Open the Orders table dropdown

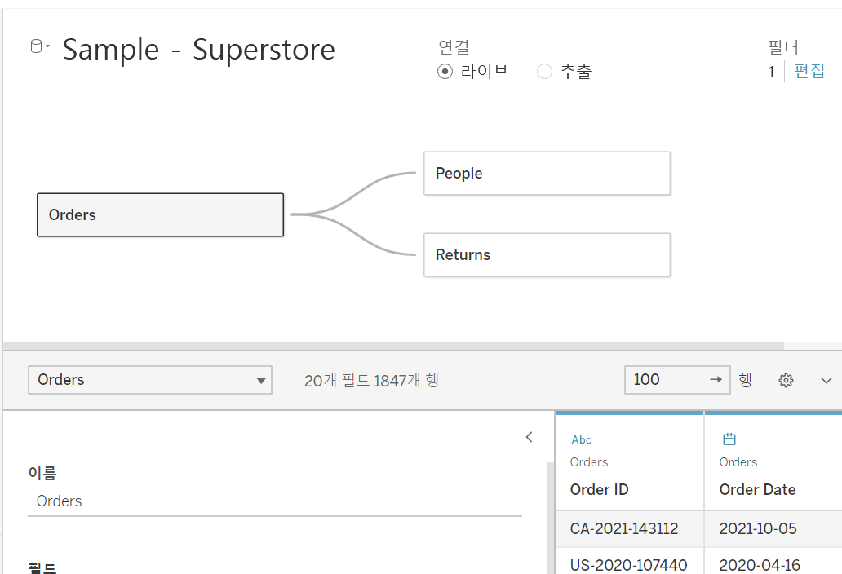(x=150, y=380)
